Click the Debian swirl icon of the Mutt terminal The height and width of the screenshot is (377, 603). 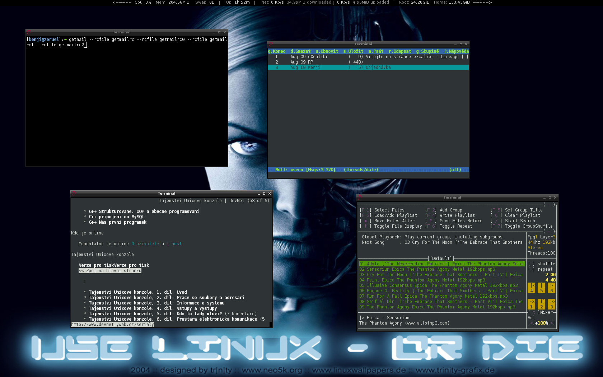(x=271, y=44)
